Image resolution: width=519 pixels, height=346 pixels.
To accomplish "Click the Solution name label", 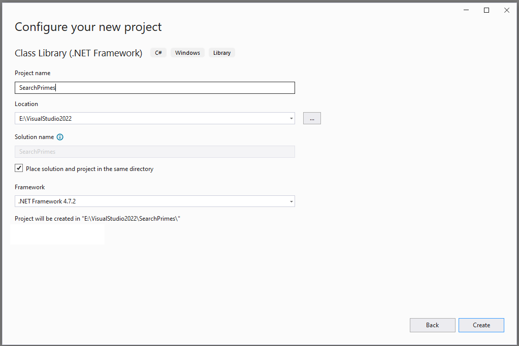I will [34, 137].
